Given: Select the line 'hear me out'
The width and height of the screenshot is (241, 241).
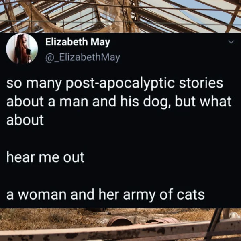Looking at the screenshot, I should tap(45, 157).
